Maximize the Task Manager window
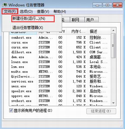 [107, 5]
